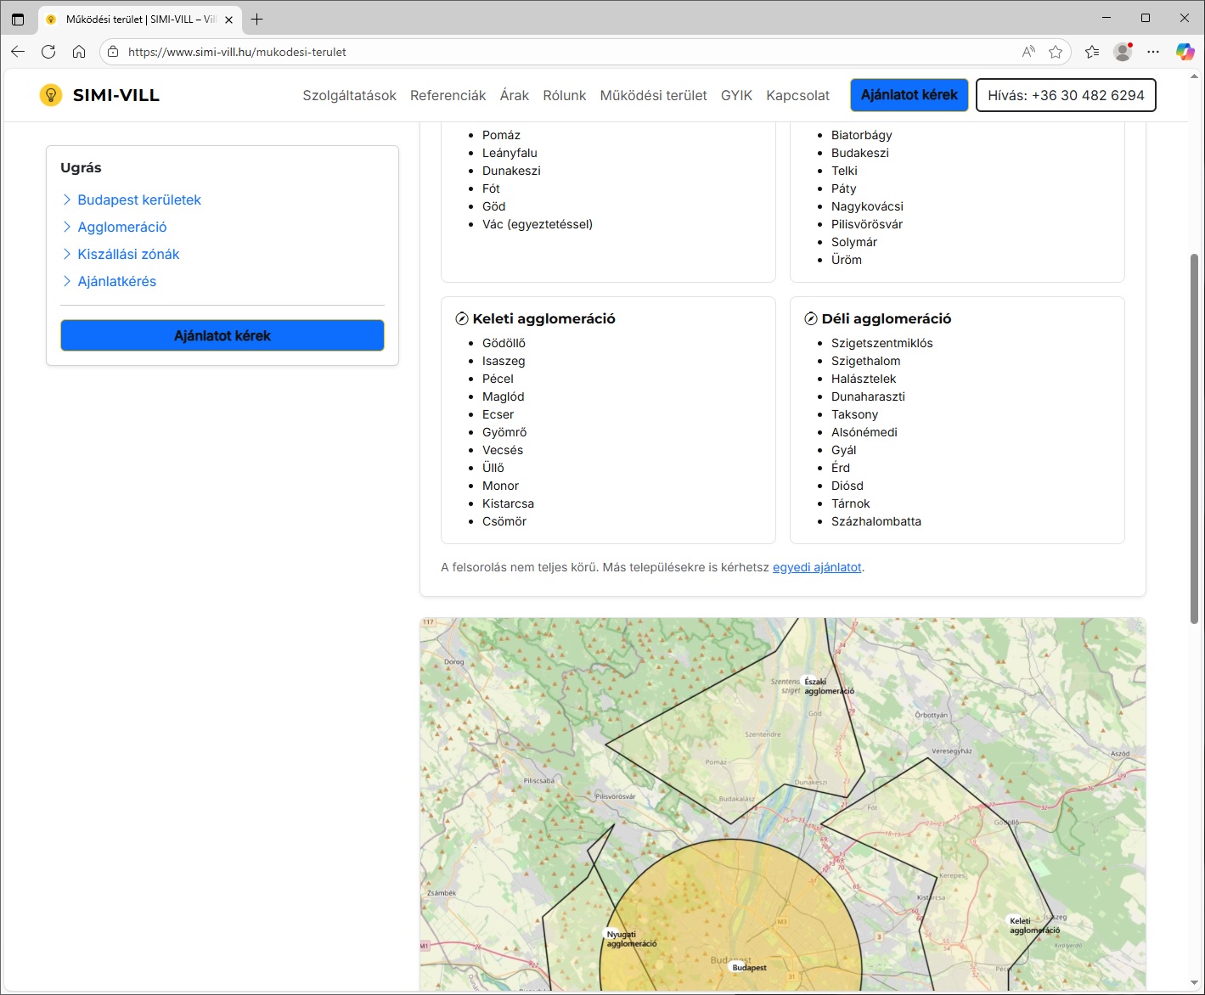Open the Szolgáltatások menu item

point(349,95)
